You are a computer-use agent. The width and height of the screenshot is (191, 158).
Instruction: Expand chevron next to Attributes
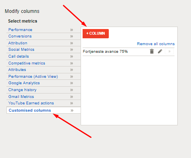72,70
